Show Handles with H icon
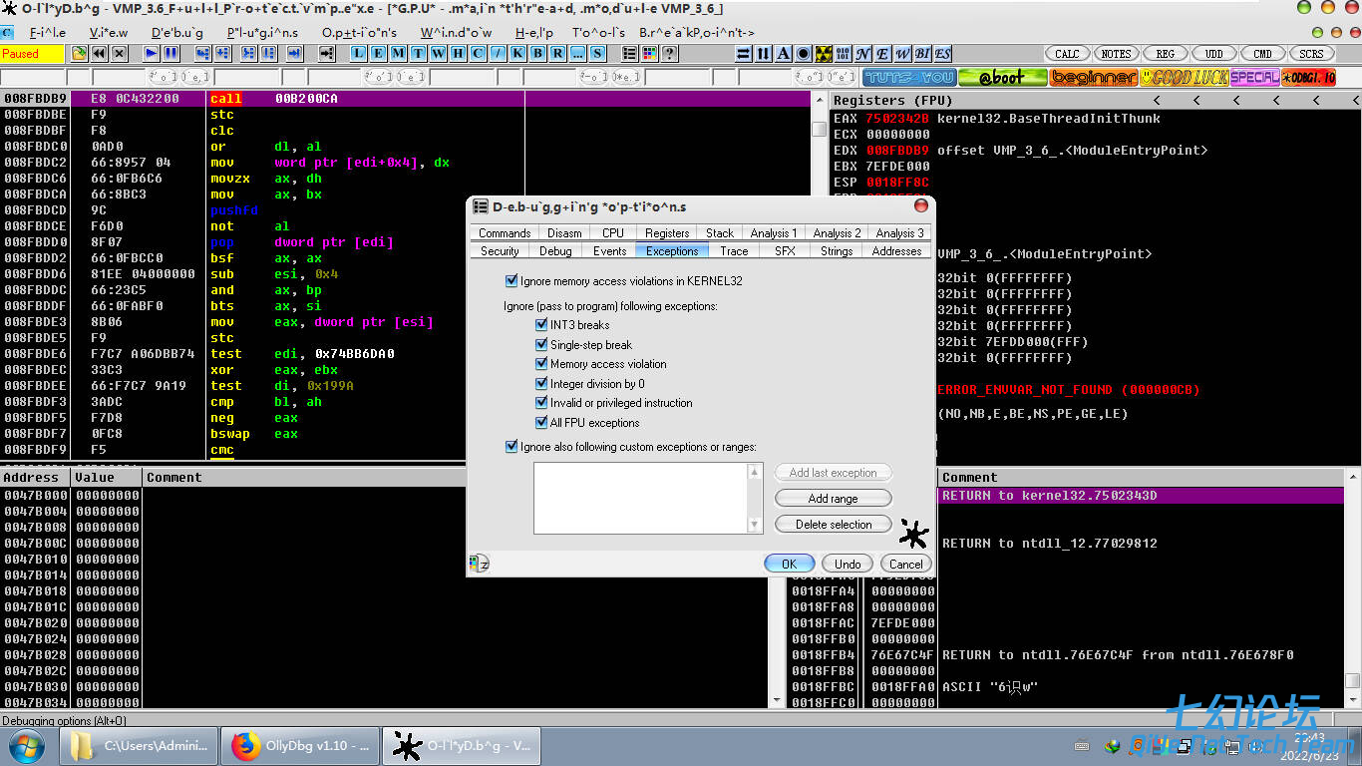This screenshot has width=1362, height=766. click(x=459, y=54)
